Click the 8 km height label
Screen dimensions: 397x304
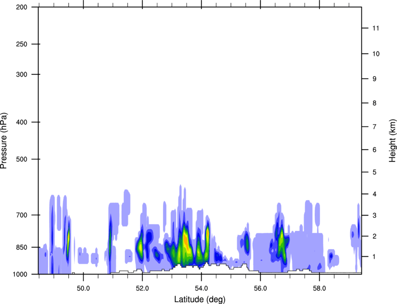tap(375, 103)
